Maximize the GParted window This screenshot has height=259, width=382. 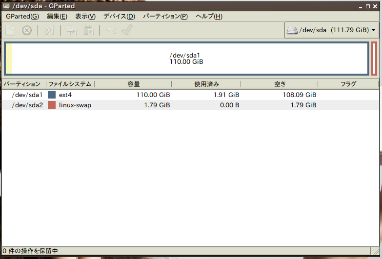(368, 6)
